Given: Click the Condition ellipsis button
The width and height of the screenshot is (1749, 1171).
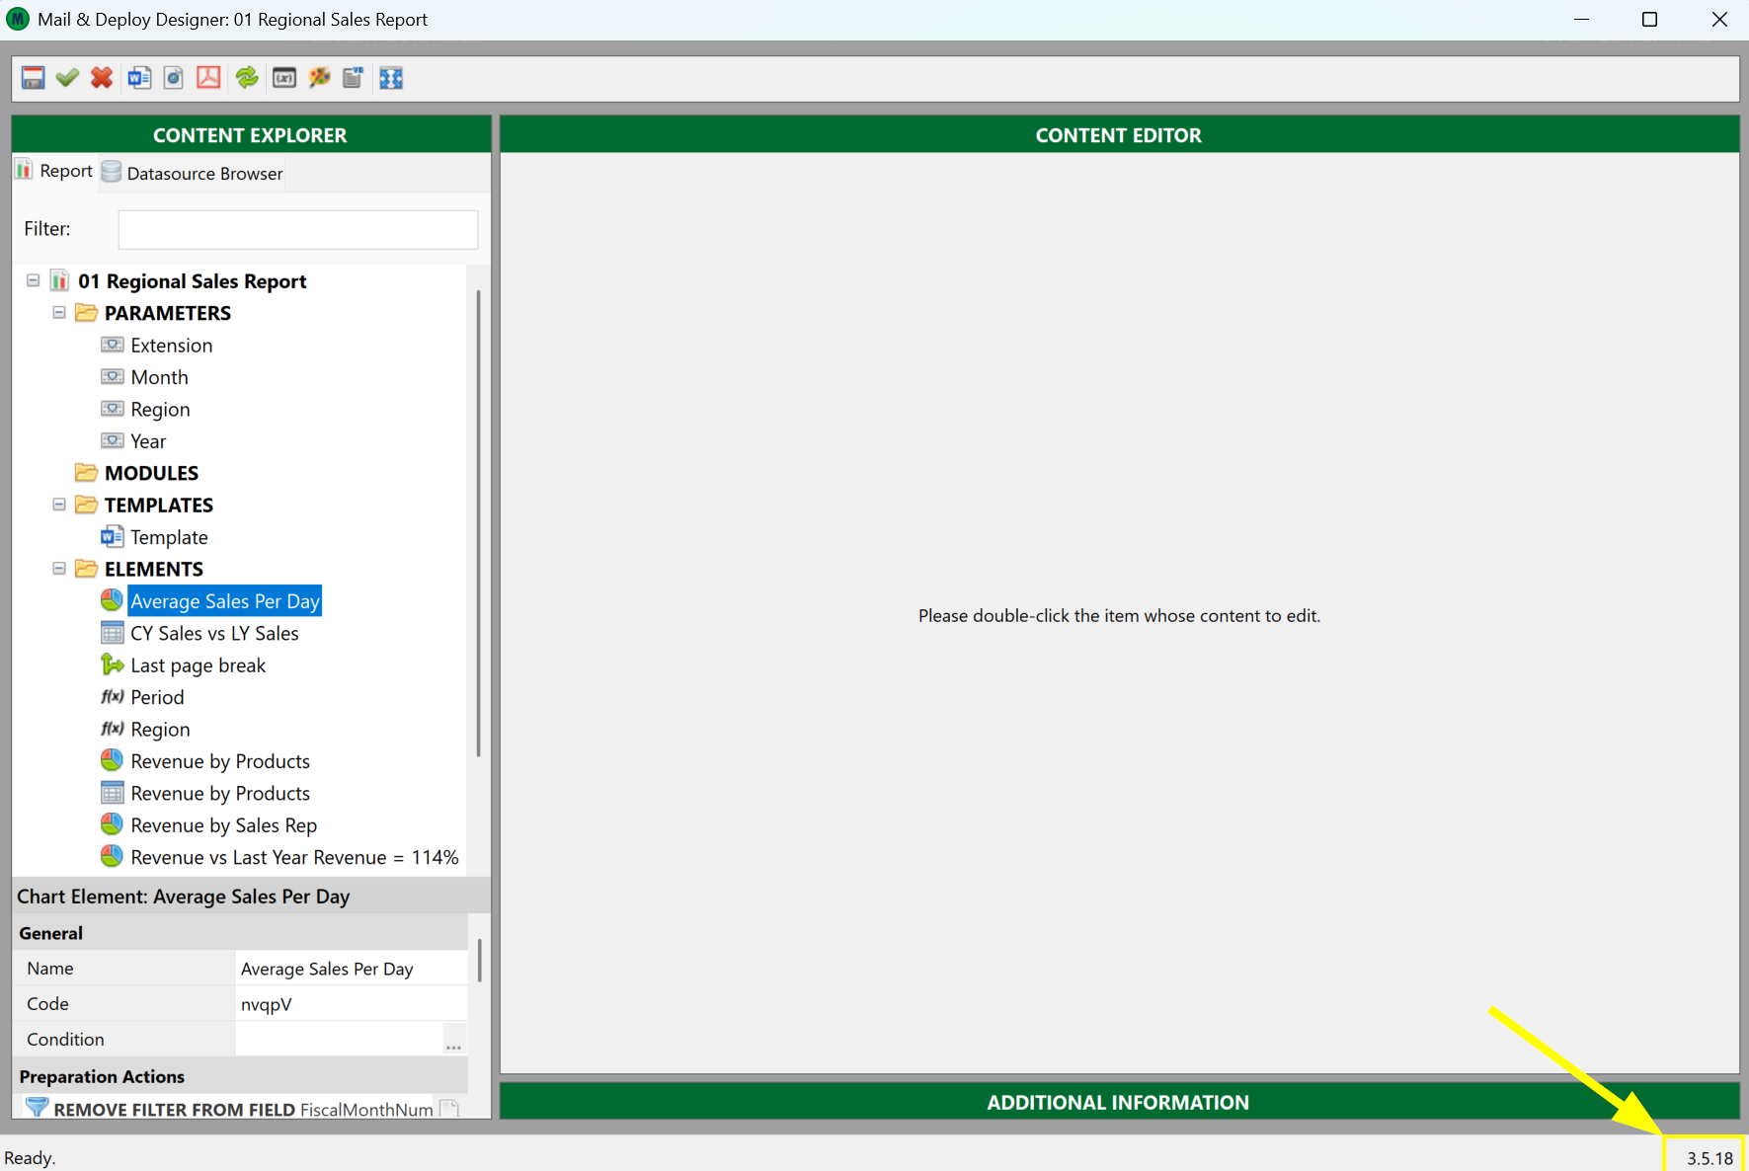Looking at the screenshot, I should click(453, 1042).
